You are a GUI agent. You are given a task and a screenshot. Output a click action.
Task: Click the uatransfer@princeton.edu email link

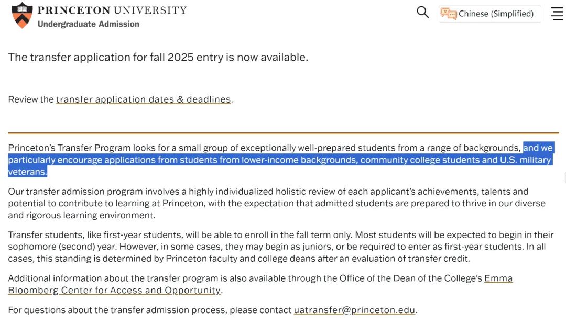tap(354, 310)
